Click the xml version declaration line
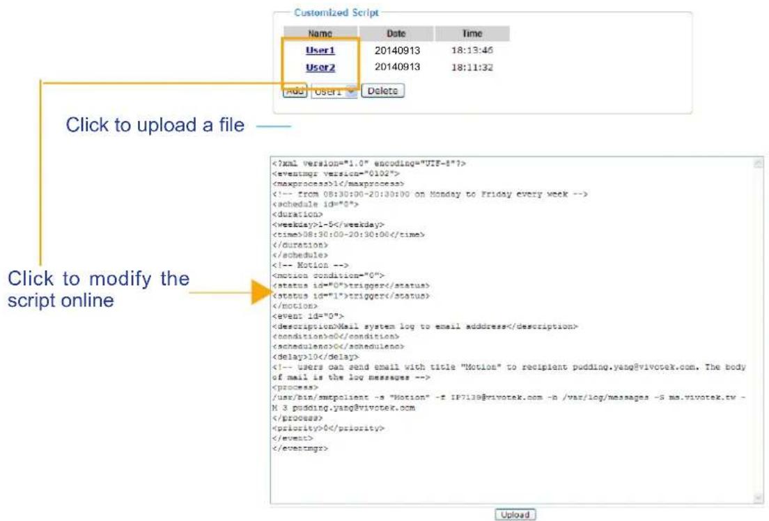Image resolution: width=769 pixels, height=521 pixels. (368, 163)
